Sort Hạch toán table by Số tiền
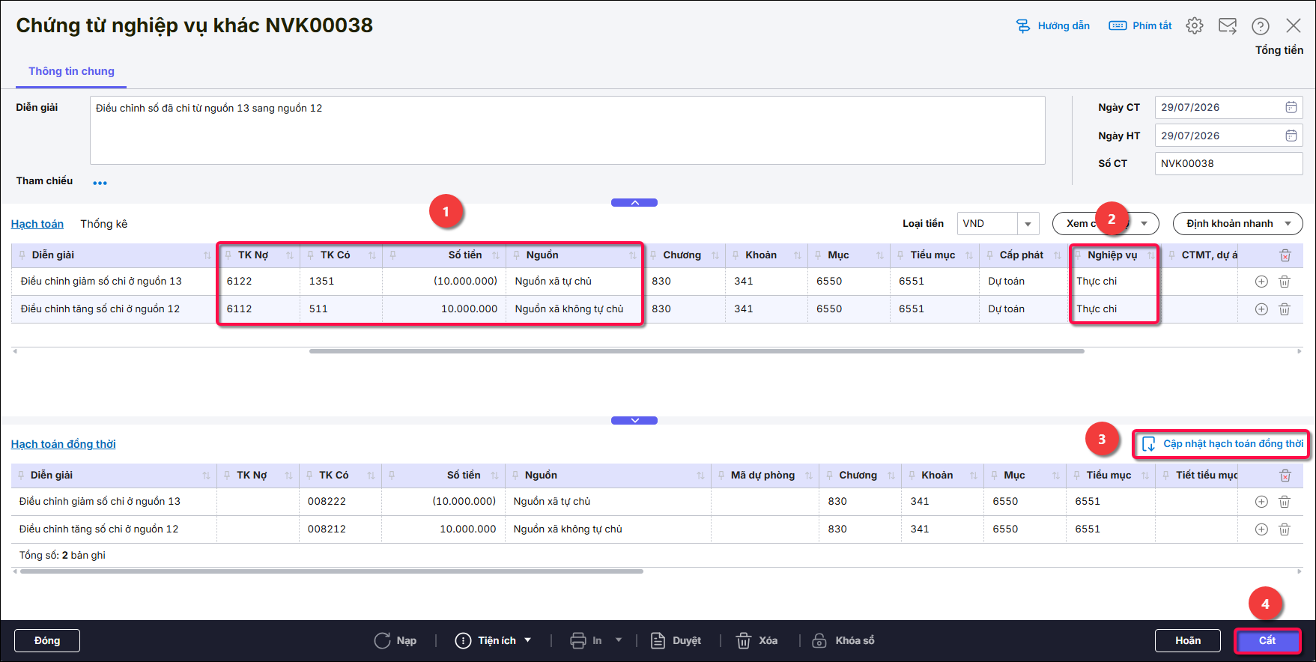Viewport: 1316px width, 662px height. click(496, 255)
